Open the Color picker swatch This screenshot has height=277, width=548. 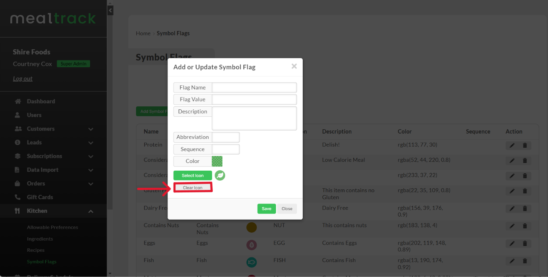pyautogui.click(x=217, y=161)
